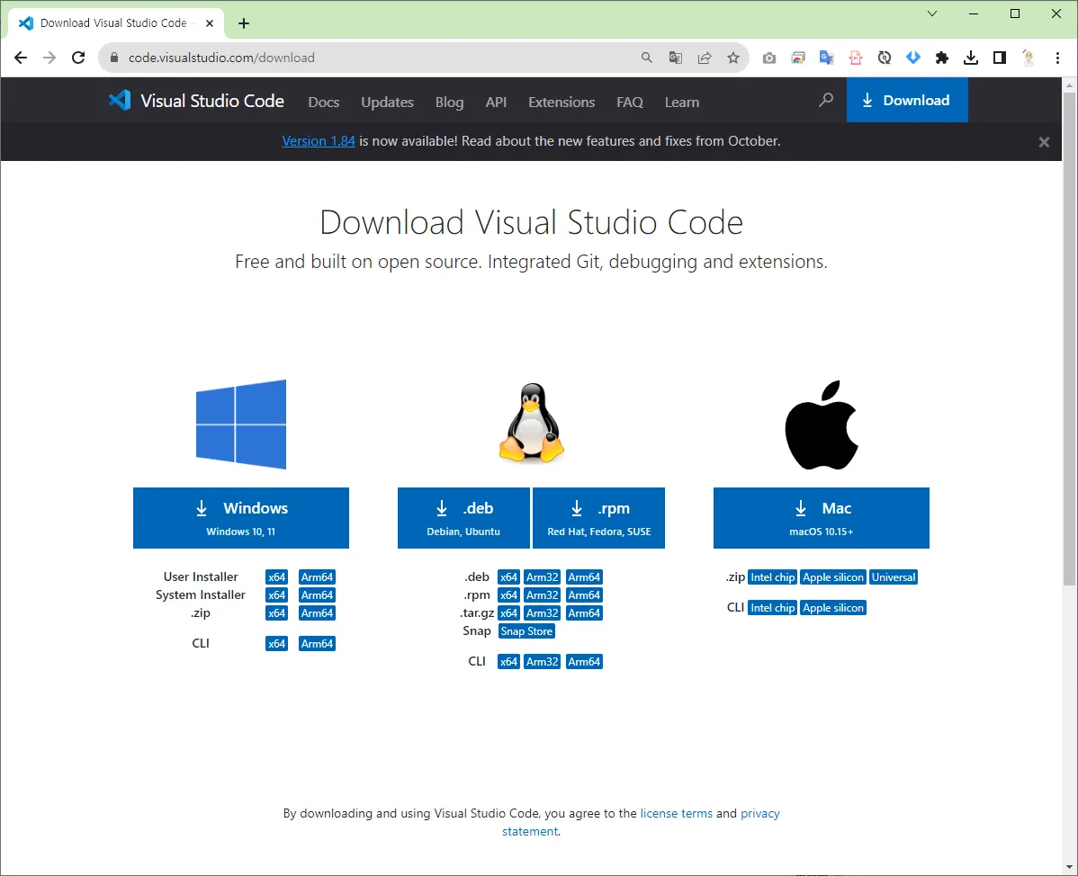Download the .deb Debian, Ubuntu package

(463, 517)
